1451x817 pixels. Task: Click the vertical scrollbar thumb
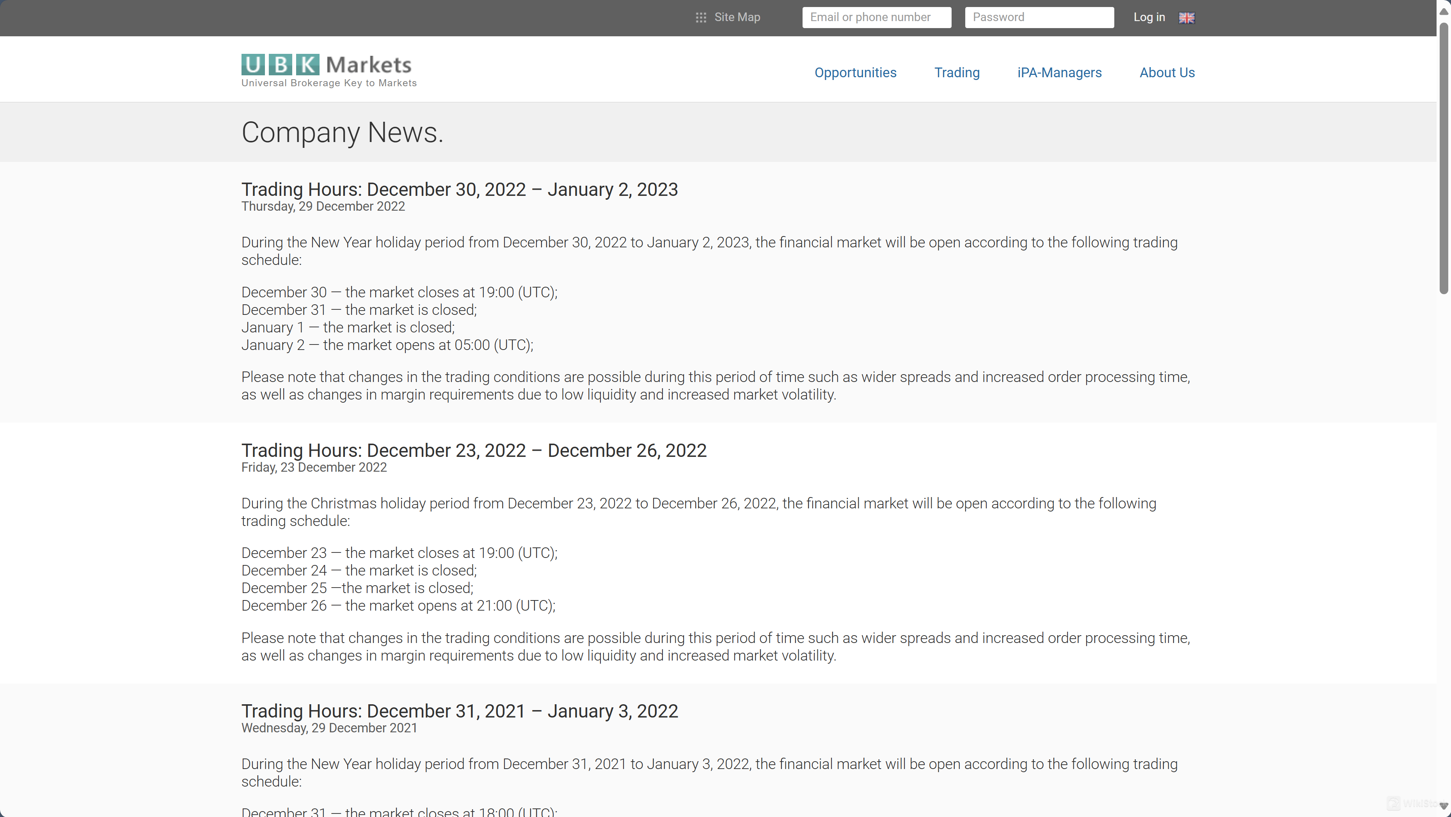coord(1444,158)
